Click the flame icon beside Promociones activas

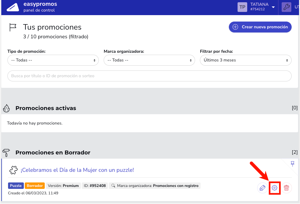click(x=6, y=108)
